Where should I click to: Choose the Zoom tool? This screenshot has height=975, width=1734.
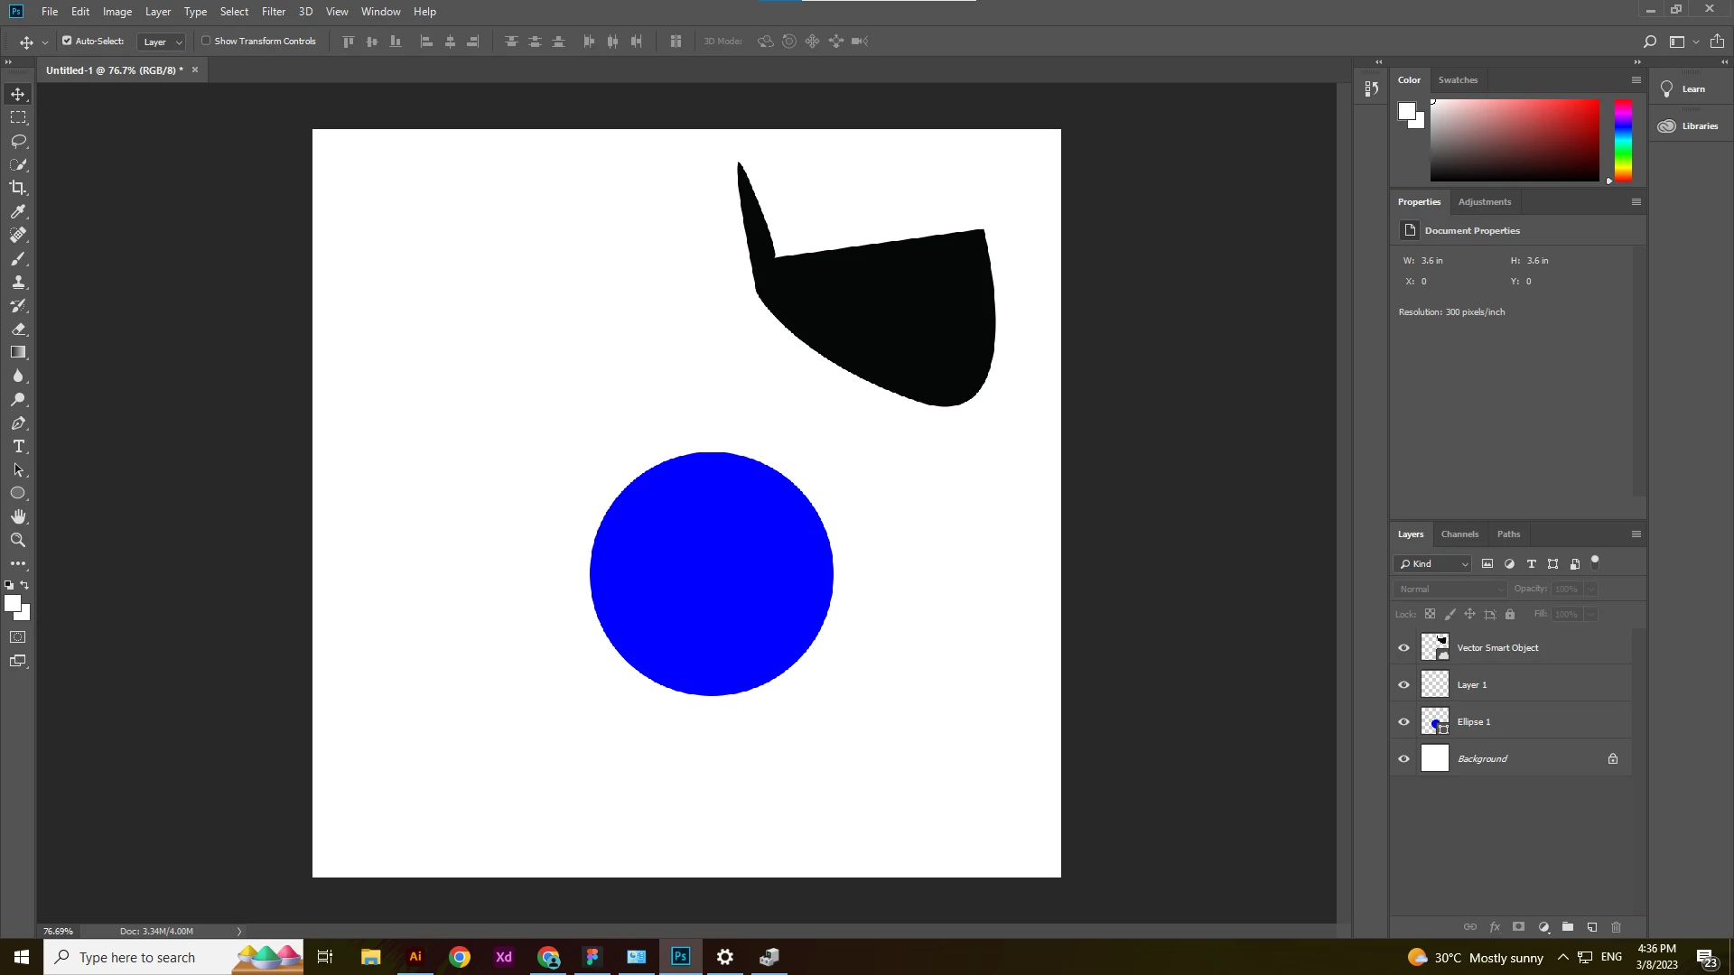(x=18, y=540)
